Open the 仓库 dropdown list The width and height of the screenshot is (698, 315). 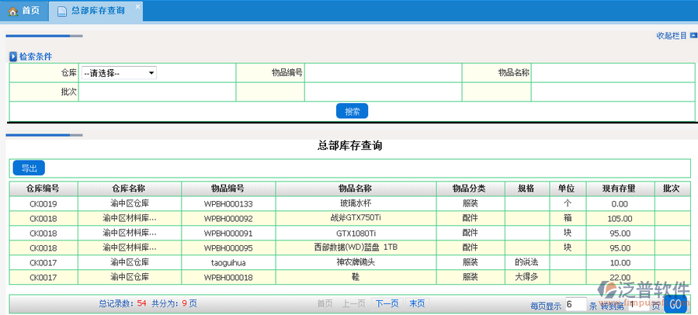coord(119,73)
